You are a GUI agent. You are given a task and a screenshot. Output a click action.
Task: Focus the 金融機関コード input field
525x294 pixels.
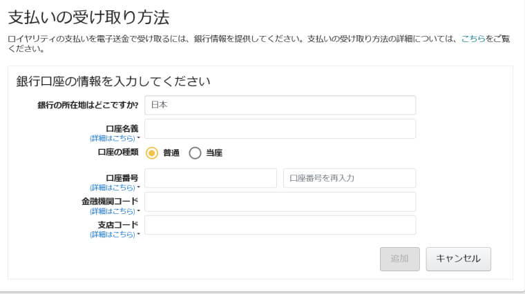(x=280, y=202)
